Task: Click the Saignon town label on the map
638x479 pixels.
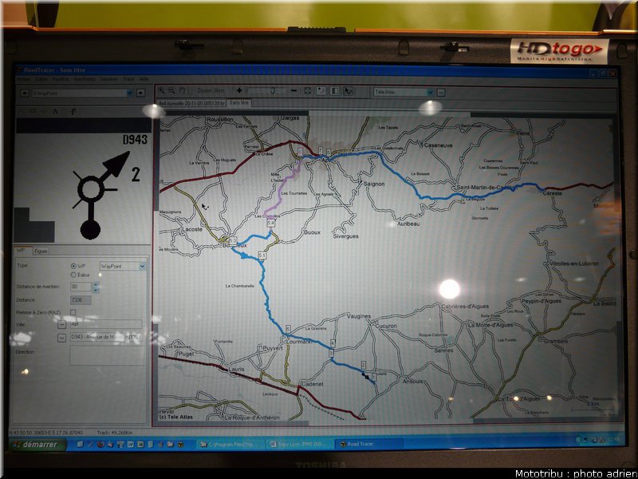Action: pos(373,184)
